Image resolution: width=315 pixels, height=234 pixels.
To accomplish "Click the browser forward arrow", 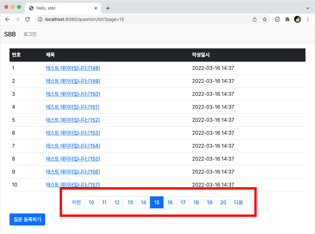I will click(x=17, y=19).
